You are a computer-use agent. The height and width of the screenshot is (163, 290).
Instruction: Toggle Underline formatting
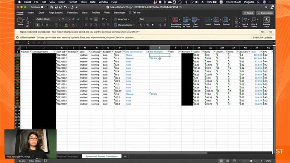pyautogui.click(x=47, y=25)
